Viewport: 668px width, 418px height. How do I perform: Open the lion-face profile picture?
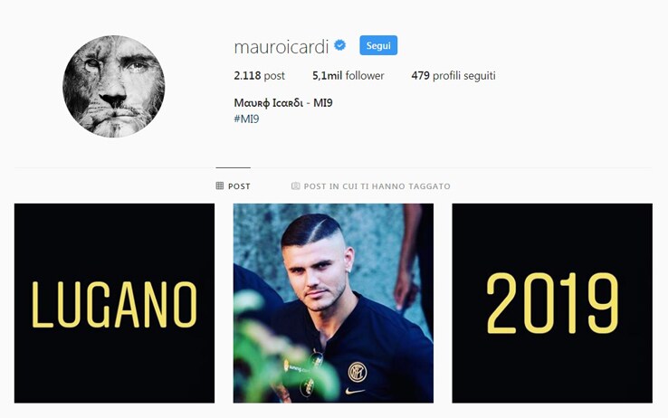click(114, 87)
